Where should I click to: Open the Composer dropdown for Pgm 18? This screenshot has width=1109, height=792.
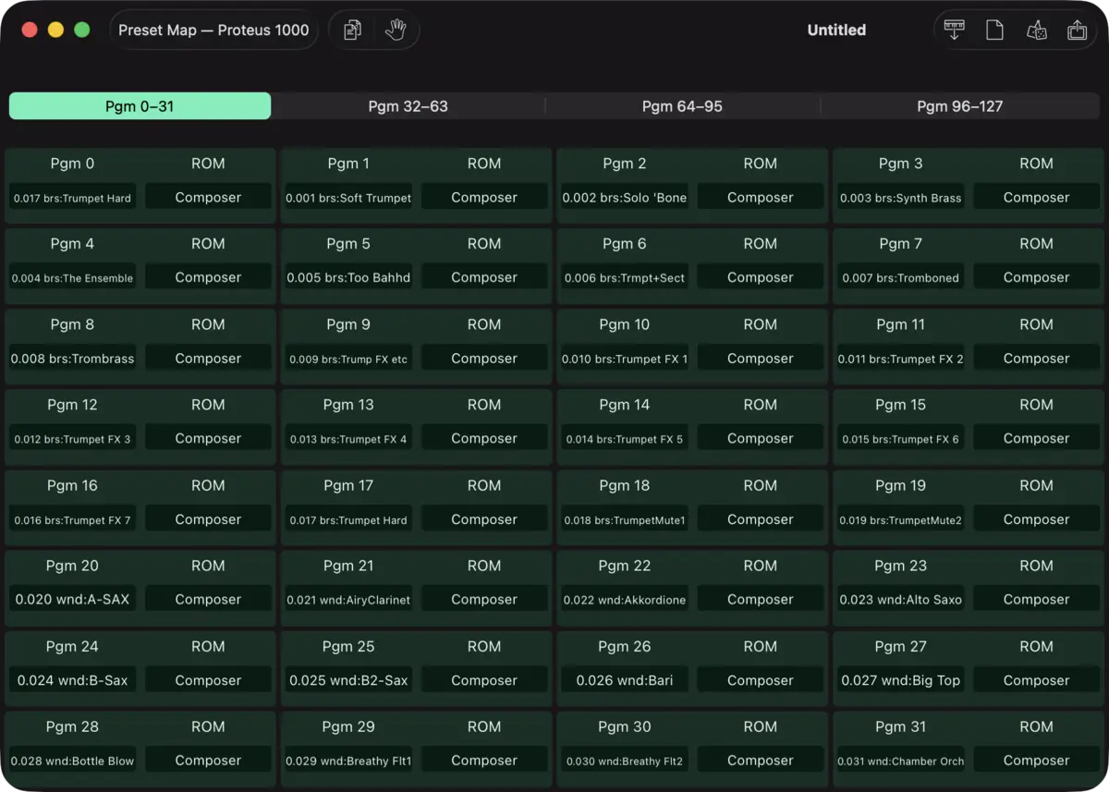(760, 519)
